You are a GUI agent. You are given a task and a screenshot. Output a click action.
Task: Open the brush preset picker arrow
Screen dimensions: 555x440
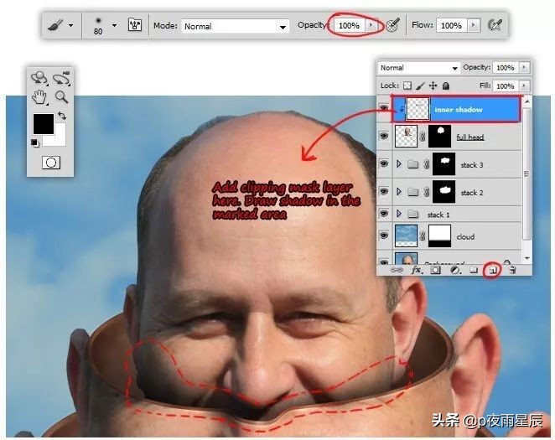tap(114, 26)
